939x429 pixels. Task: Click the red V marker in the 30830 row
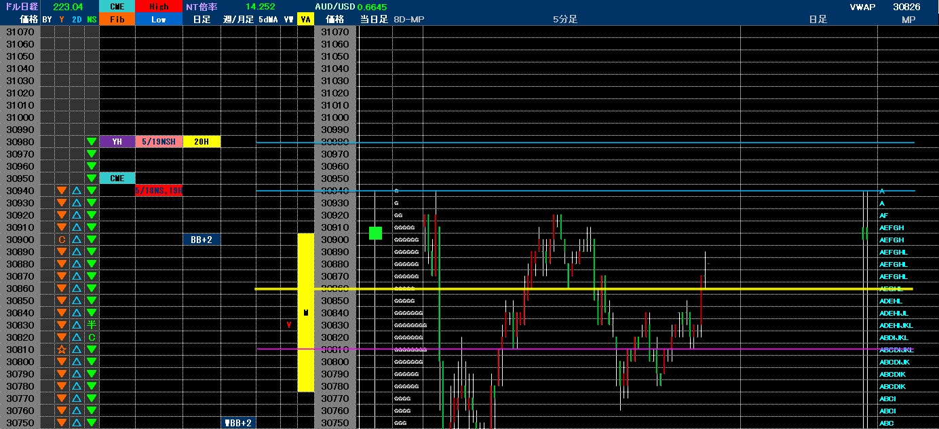[x=289, y=325]
